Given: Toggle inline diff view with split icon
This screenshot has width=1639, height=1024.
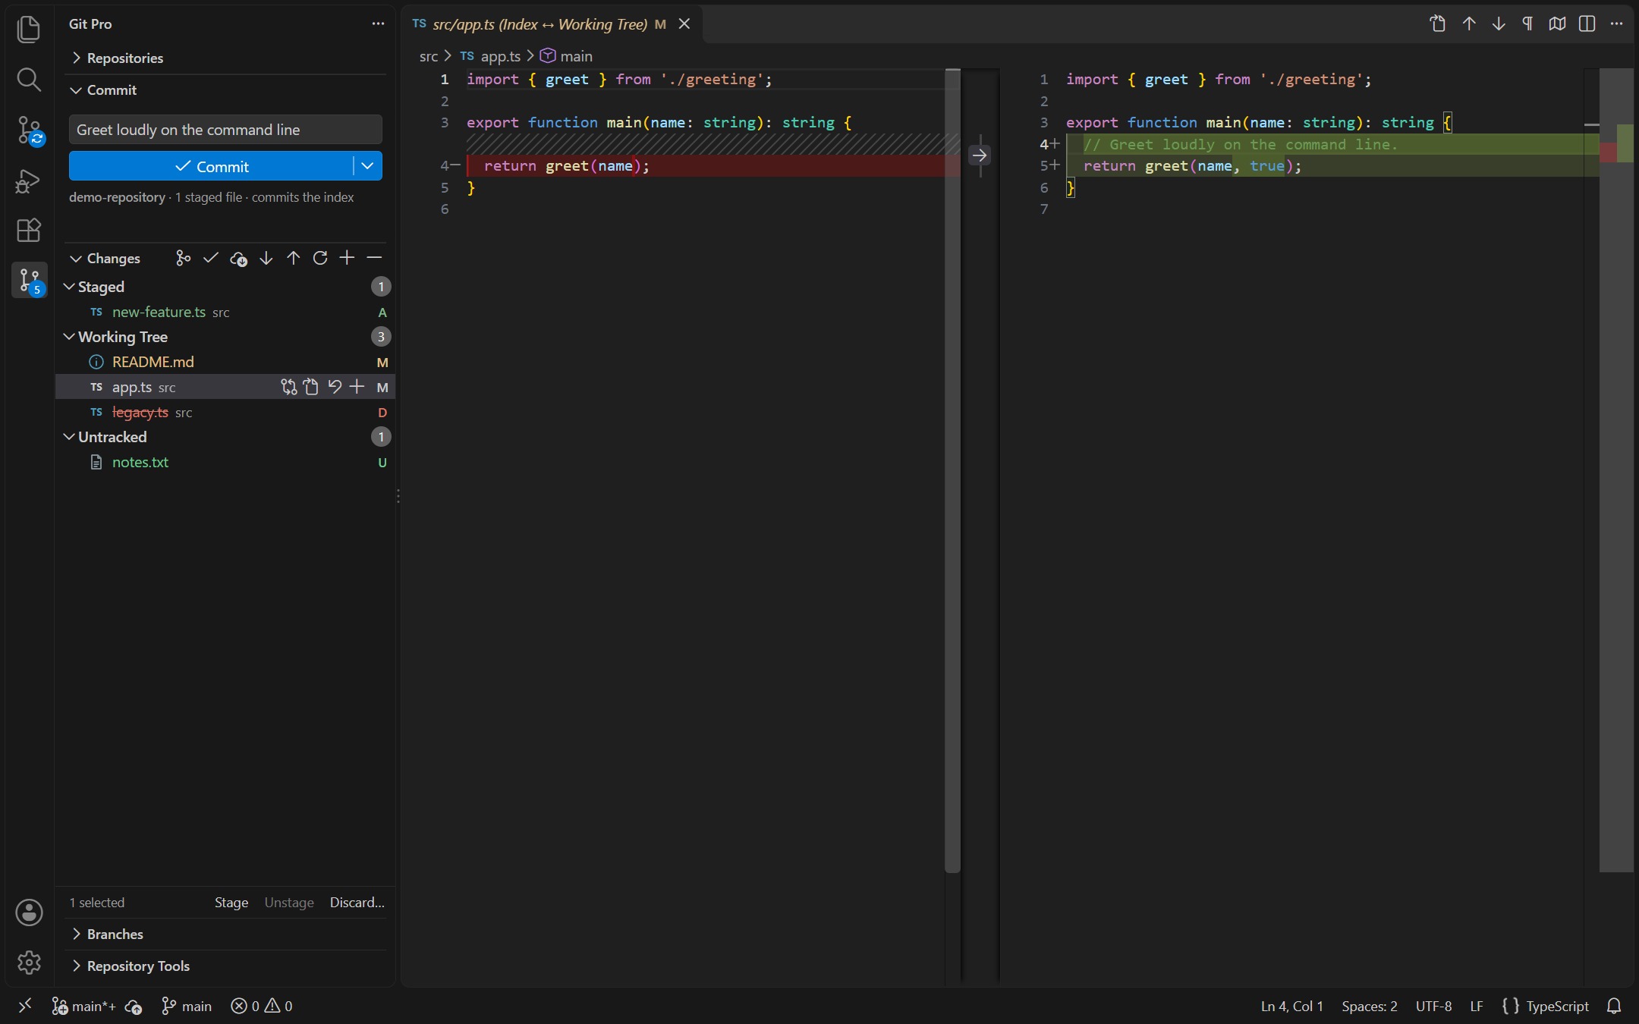Looking at the screenshot, I should (1587, 24).
